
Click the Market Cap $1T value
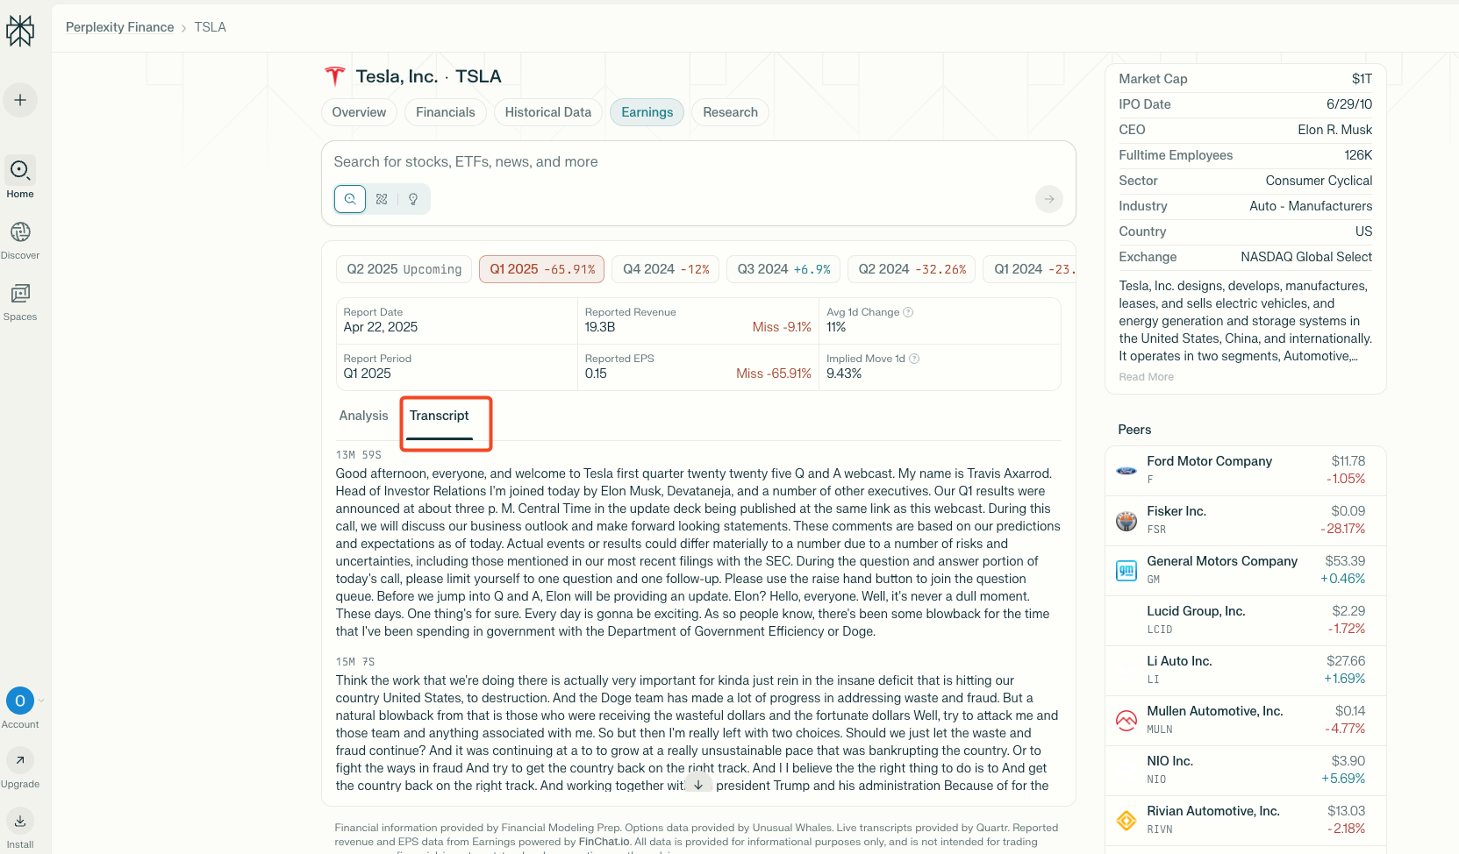[x=1362, y=79]
